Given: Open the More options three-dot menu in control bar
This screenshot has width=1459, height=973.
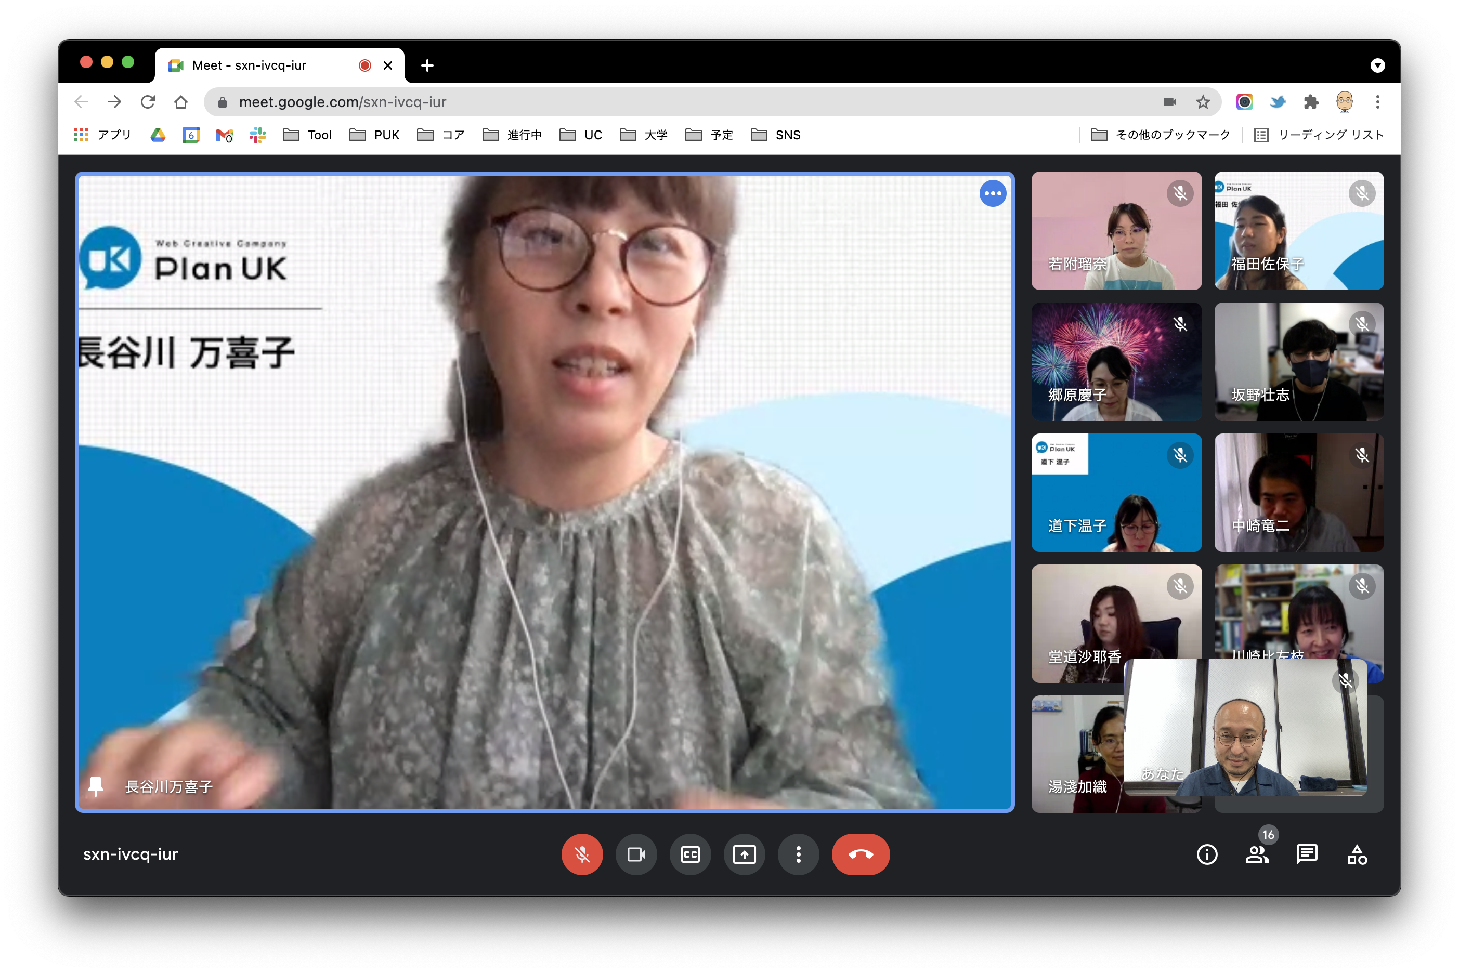Looking at the screenshot, I should [798, 854].
